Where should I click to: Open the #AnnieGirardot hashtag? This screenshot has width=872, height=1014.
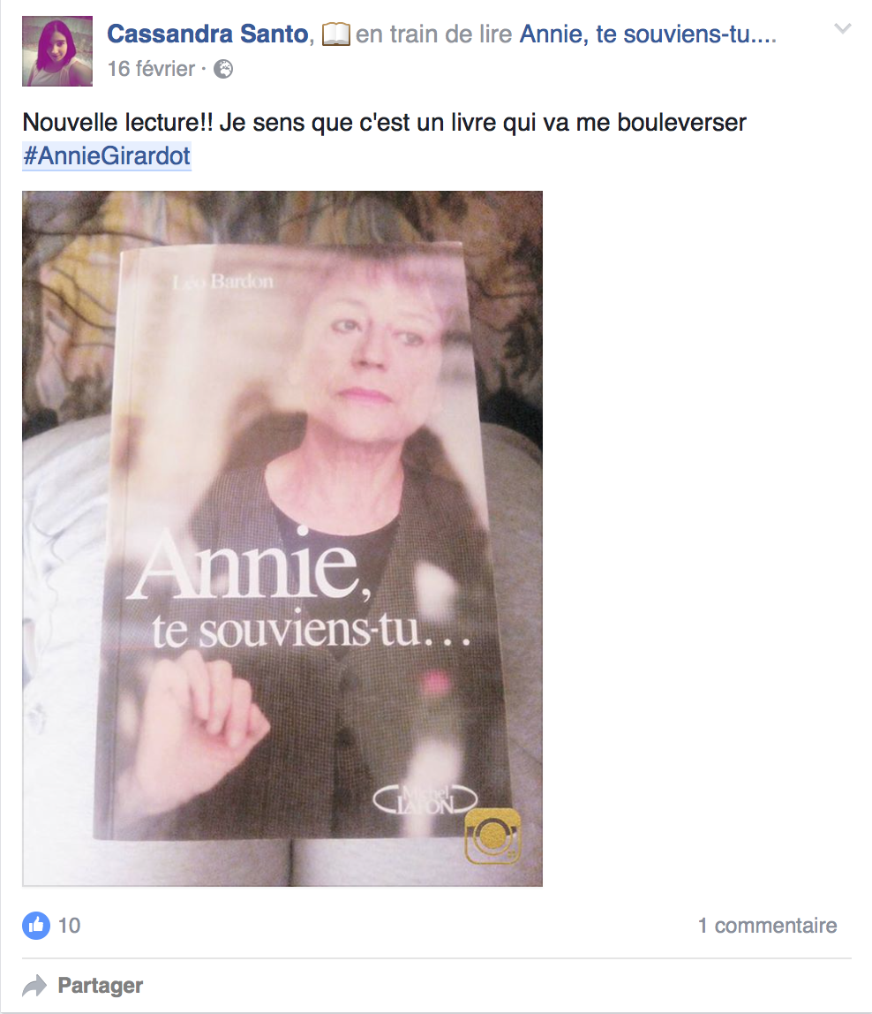[107, 155]
